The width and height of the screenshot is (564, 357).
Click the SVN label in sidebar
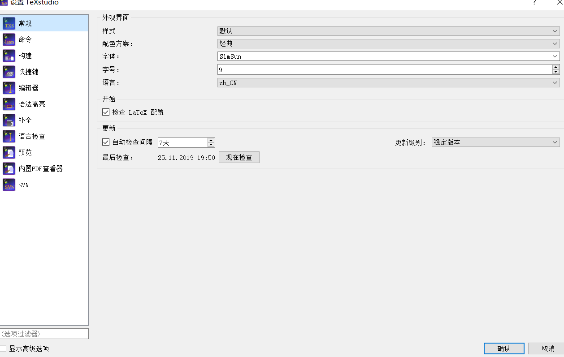(x=24, y=185)
